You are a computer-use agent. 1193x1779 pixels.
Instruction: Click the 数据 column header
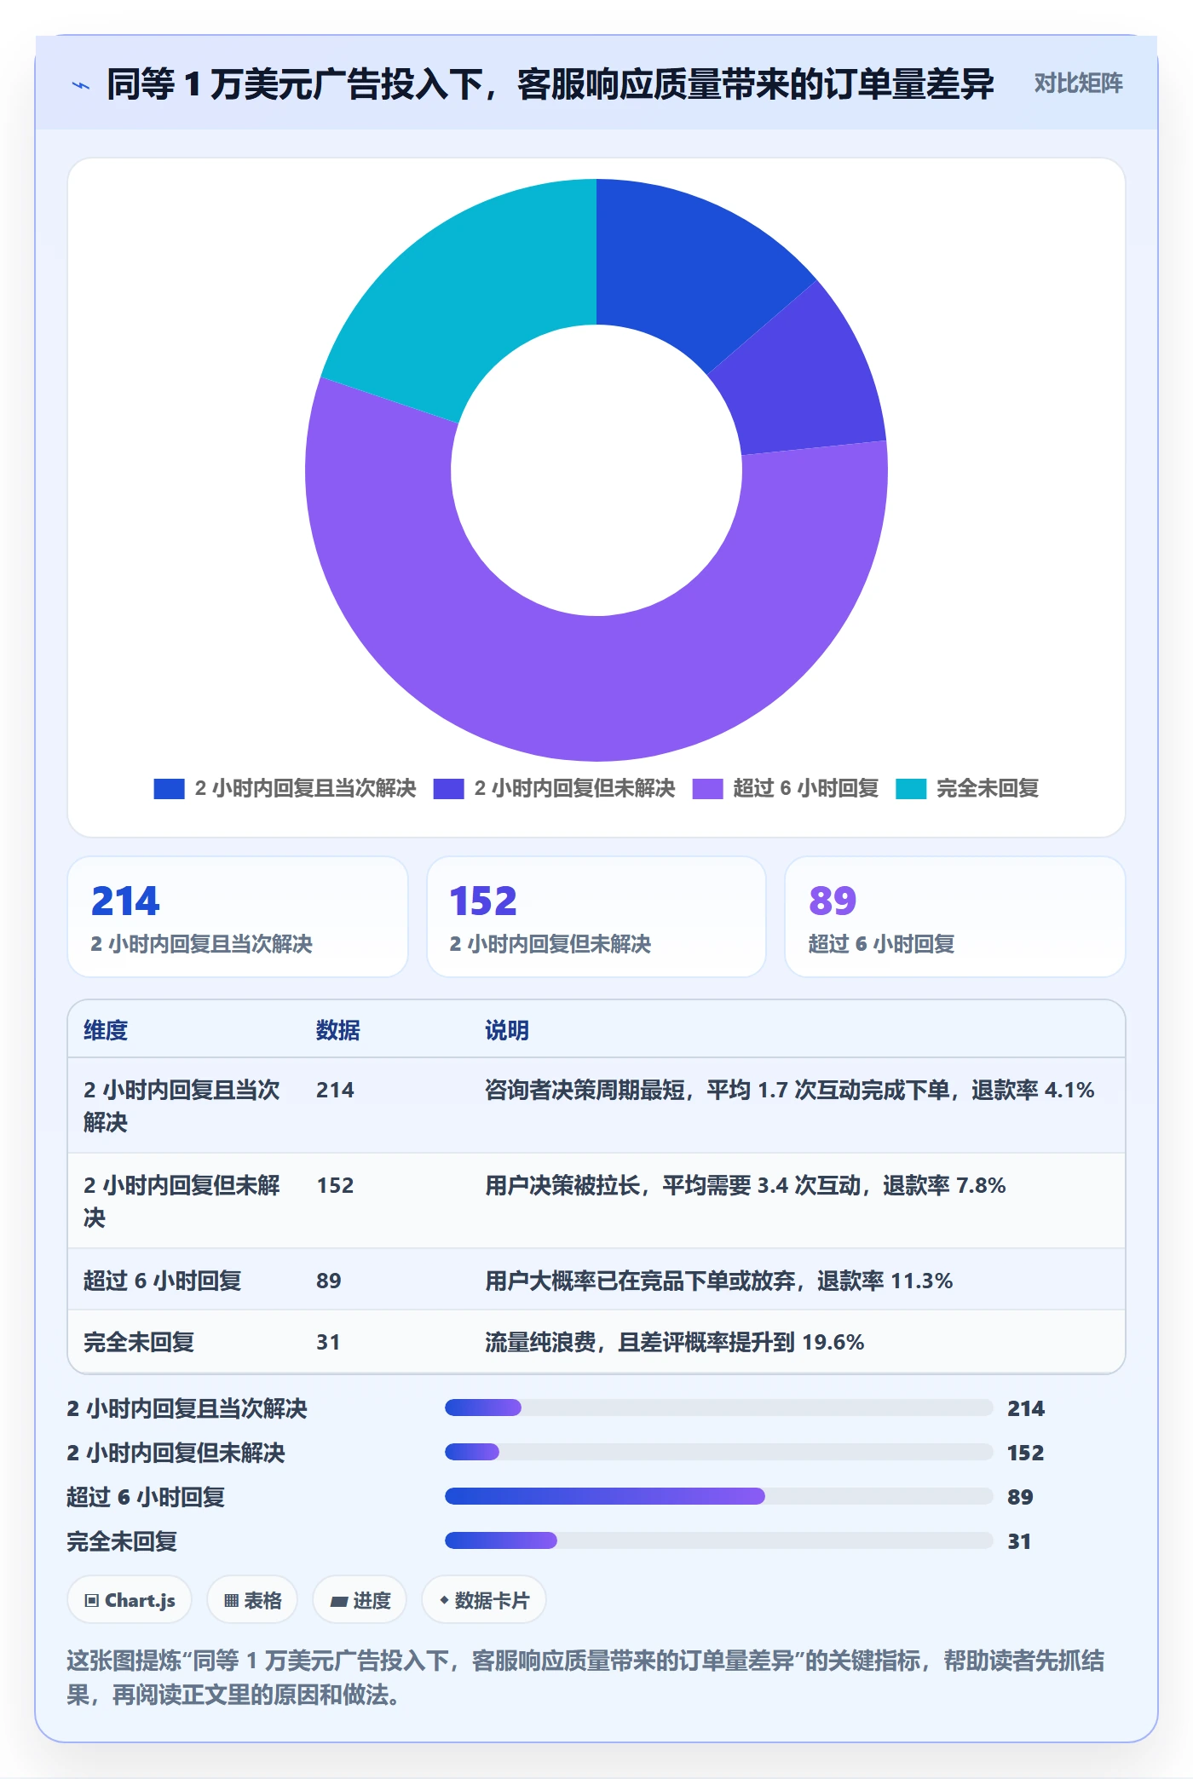coord(338,1031)
